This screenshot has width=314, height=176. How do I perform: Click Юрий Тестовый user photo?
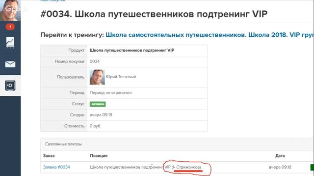click(97, 77)
